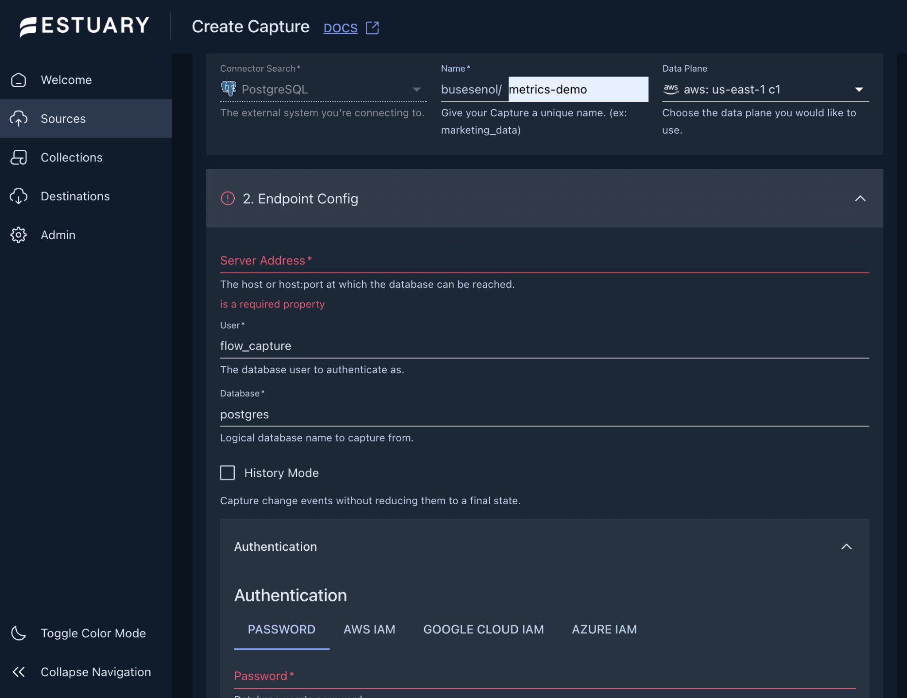Collapse the navigation with the double-chevron icon

click(19, 672)
